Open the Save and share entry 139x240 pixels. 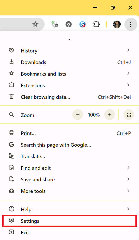click(69, 179)
